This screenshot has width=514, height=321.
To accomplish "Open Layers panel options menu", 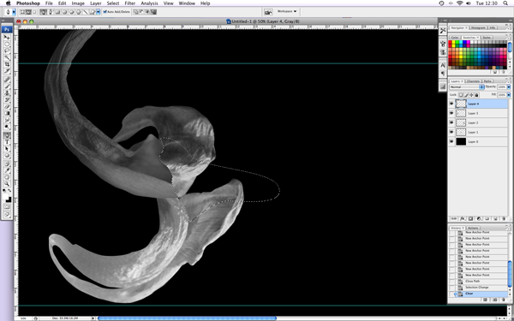I will coord(508,82).
